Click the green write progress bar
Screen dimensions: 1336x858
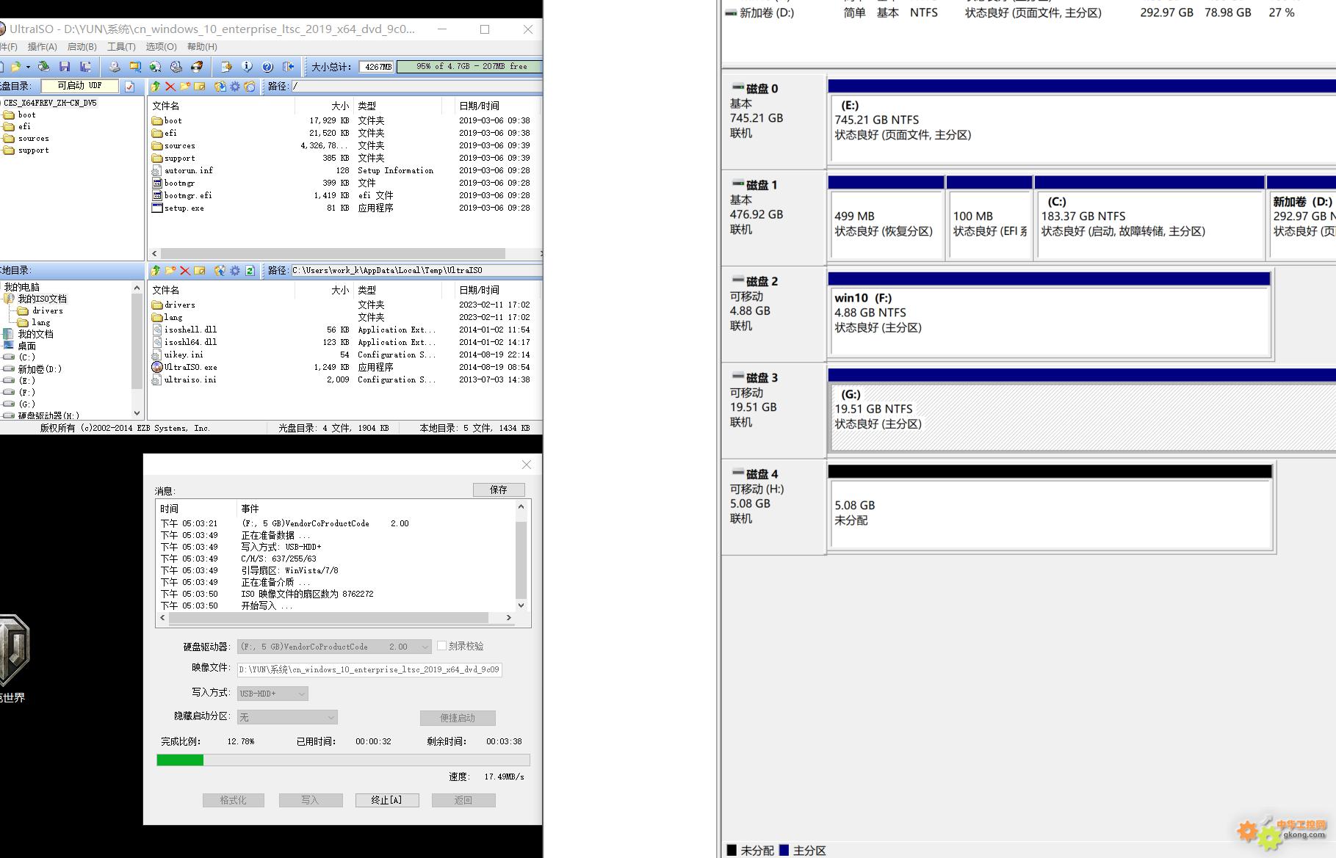[343, 760]
